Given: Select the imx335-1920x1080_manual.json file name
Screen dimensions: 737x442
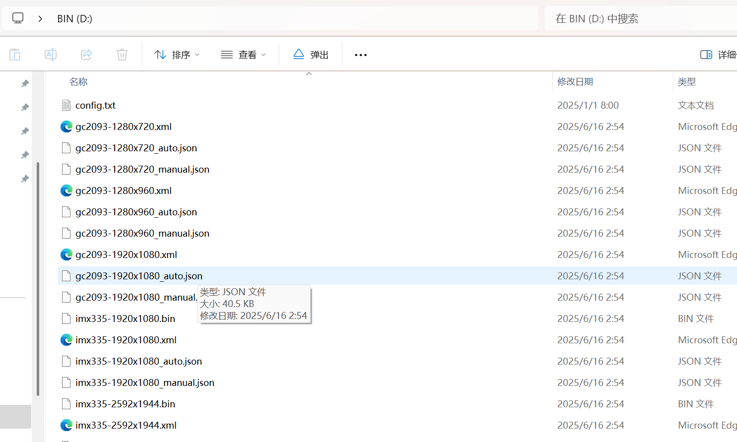Looking at the screenshot, I should tap(145, 382).
